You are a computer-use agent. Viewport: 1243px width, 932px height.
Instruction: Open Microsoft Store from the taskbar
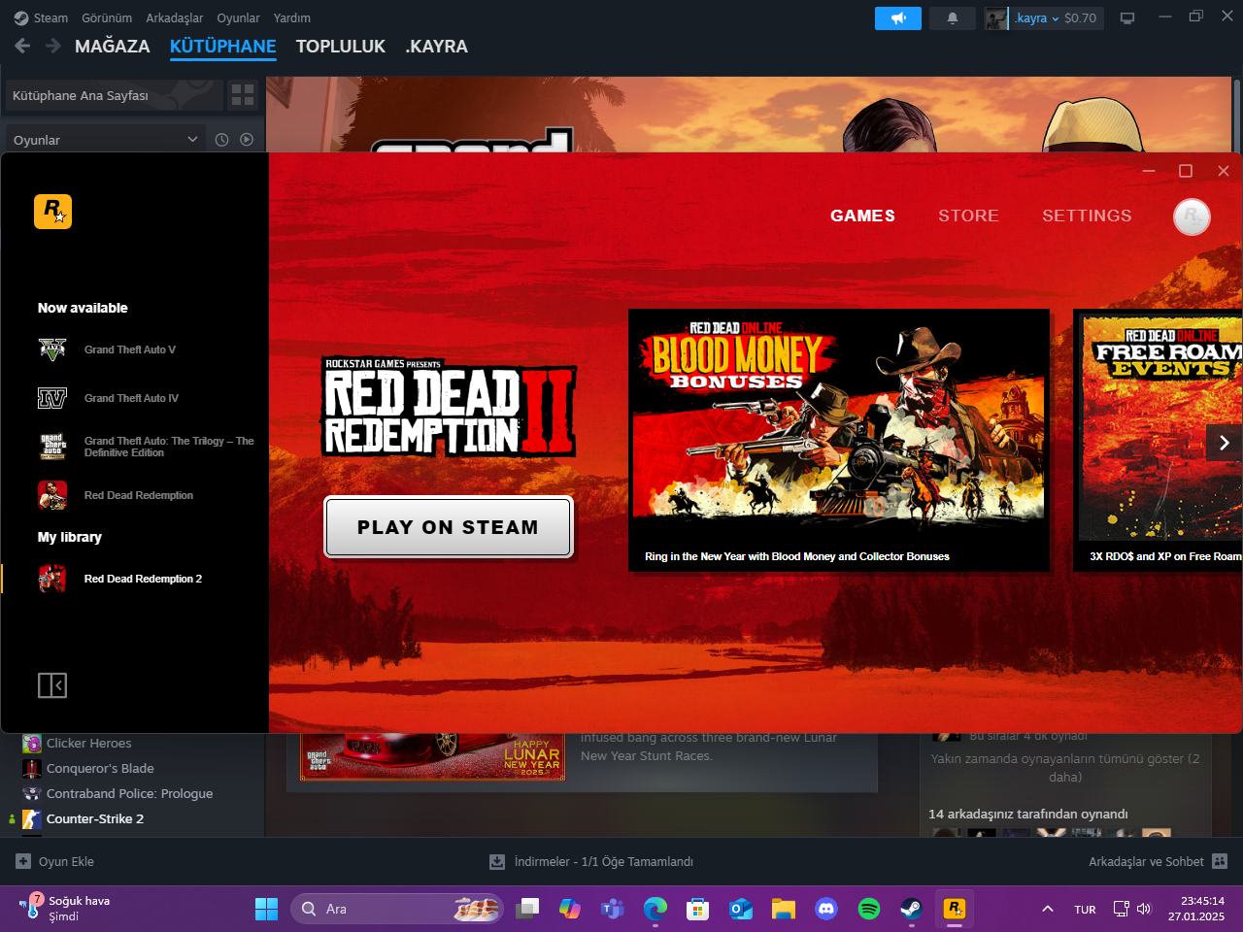(698, 909)
